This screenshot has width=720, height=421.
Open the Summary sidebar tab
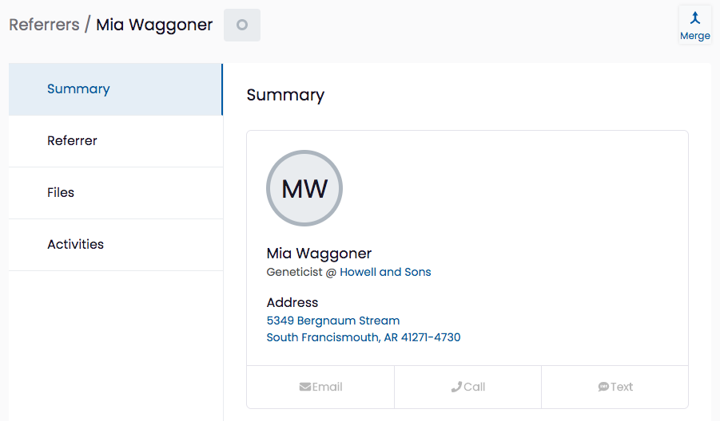(116, 89)
